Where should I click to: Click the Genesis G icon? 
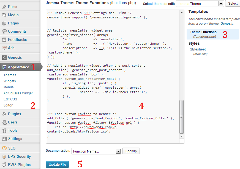[4, 58]
